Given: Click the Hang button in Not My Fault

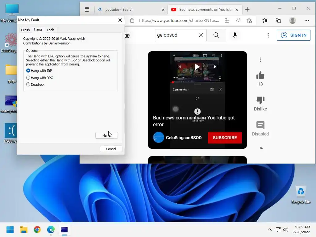Looking at the screenshot, I should click(106, 135).
